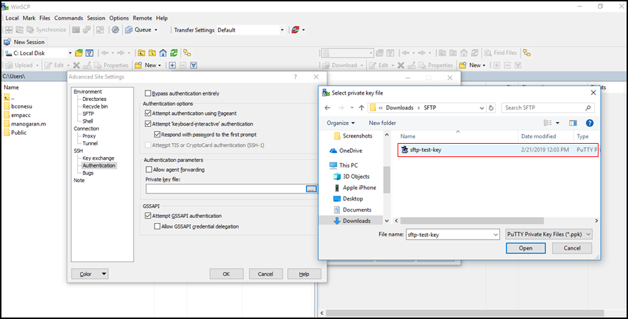Open the Organize dropdown

coord(341,123)
